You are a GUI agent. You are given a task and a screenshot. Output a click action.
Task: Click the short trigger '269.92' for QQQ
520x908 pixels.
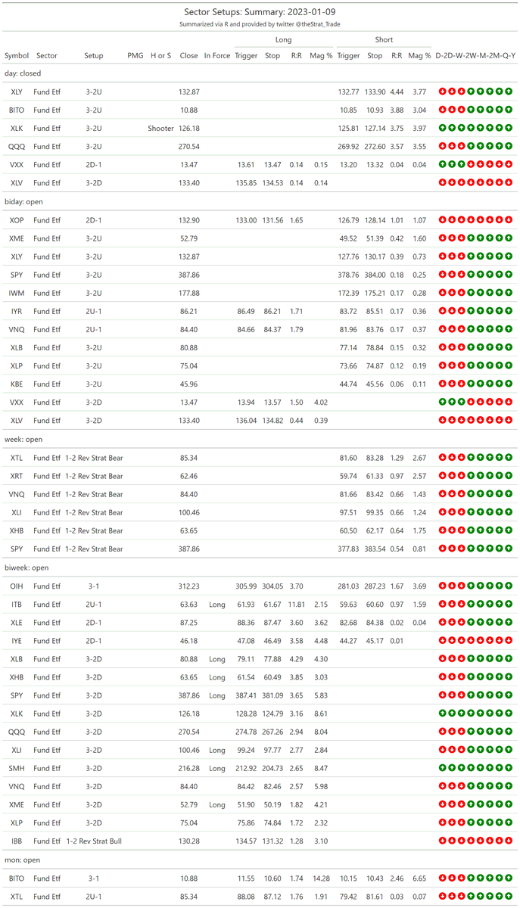[x=348, y=147]
